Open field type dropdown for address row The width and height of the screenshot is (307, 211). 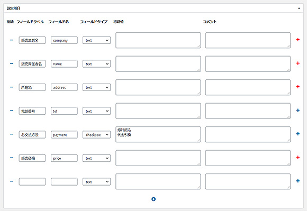(x=96, y=87)
